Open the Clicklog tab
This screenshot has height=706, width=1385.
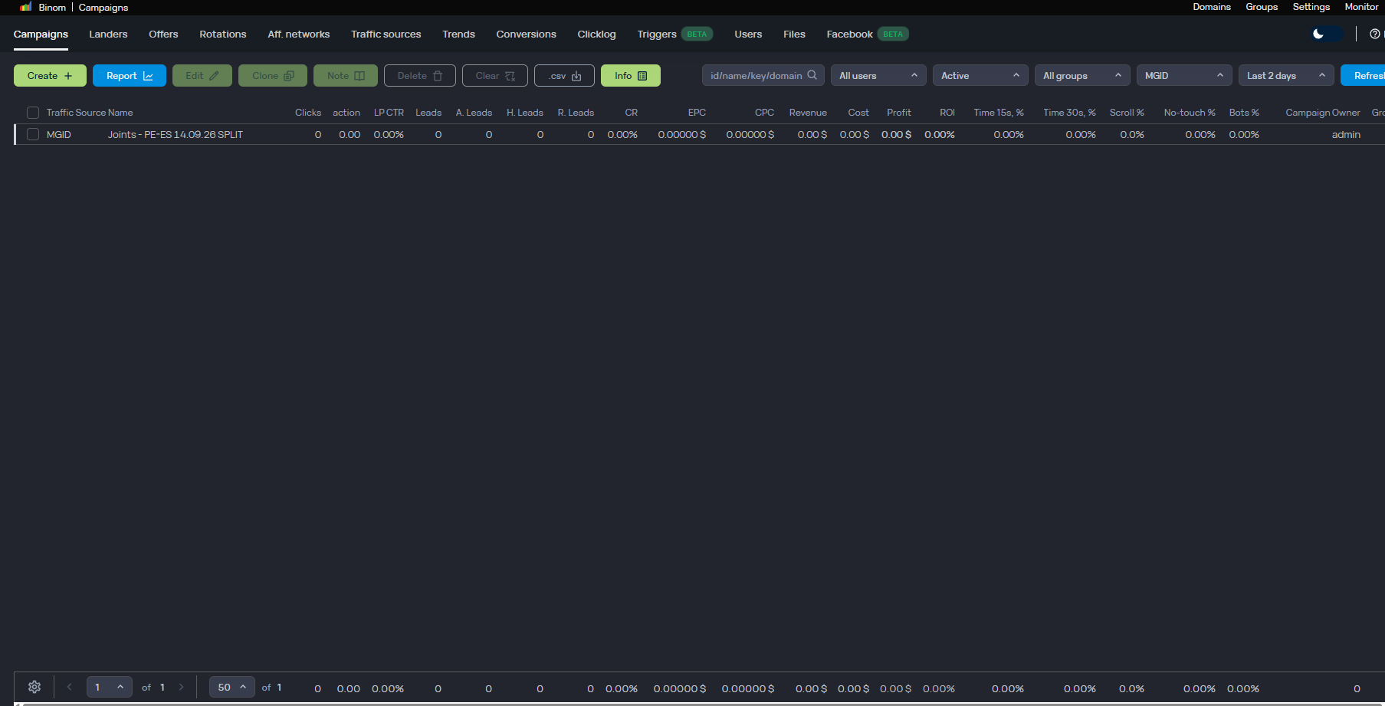pos(596,34)
